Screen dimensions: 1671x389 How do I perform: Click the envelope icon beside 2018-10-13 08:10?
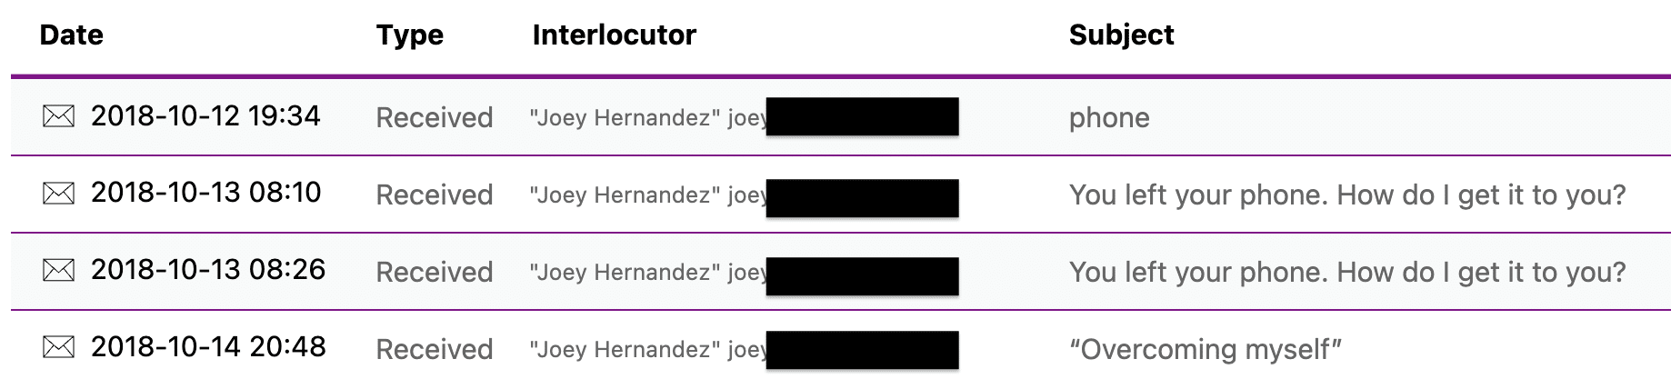tap(58, 194)
